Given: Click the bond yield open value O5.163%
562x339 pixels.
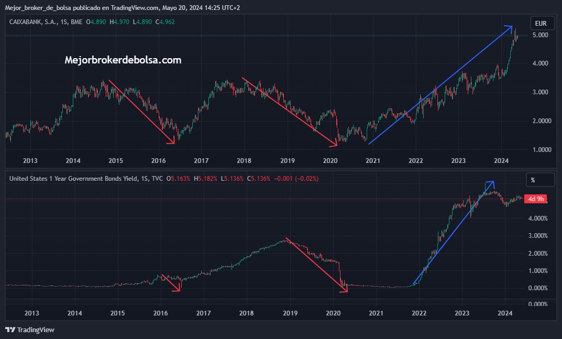Looking at the screenshot, I should [x=179, y=178].
